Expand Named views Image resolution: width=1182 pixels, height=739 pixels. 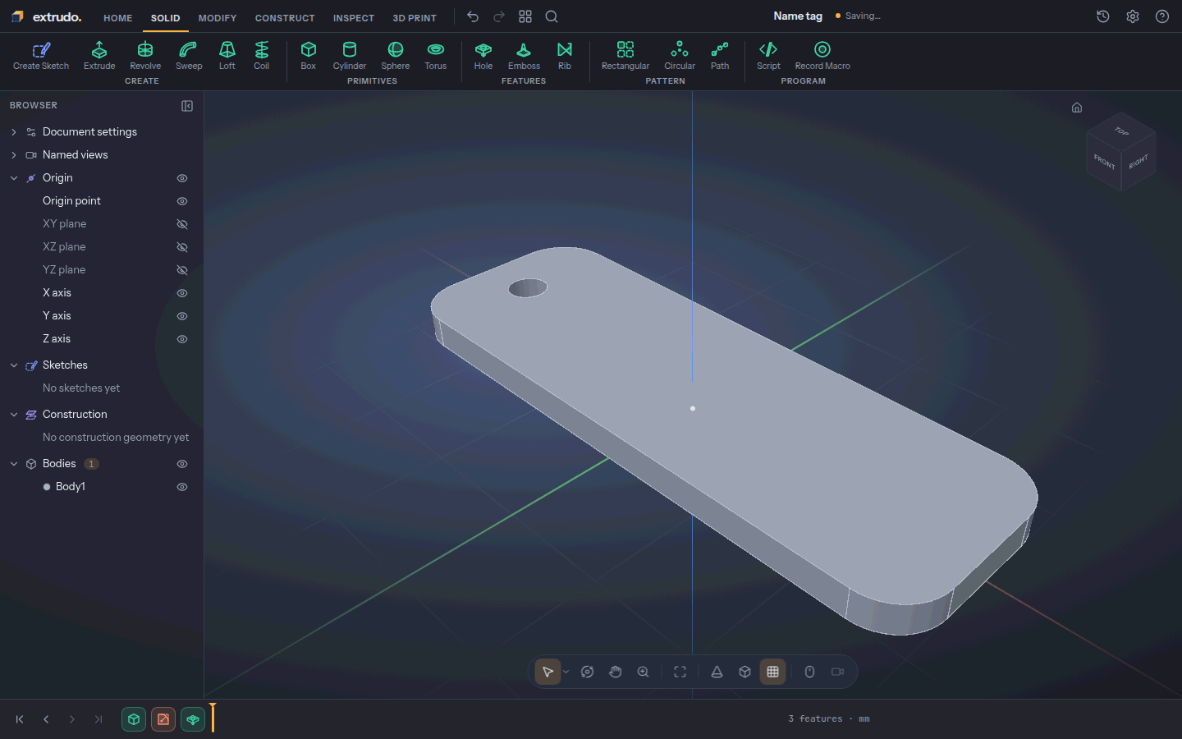[x=14, y=155]
